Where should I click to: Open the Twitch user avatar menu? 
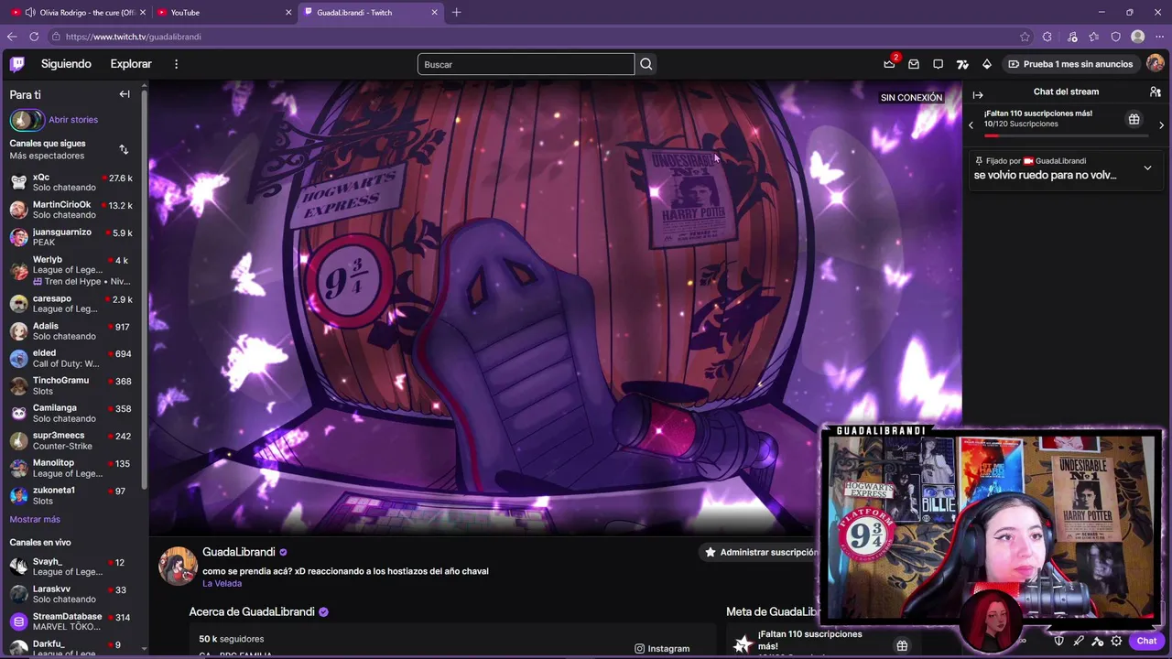pos(1156,63)
